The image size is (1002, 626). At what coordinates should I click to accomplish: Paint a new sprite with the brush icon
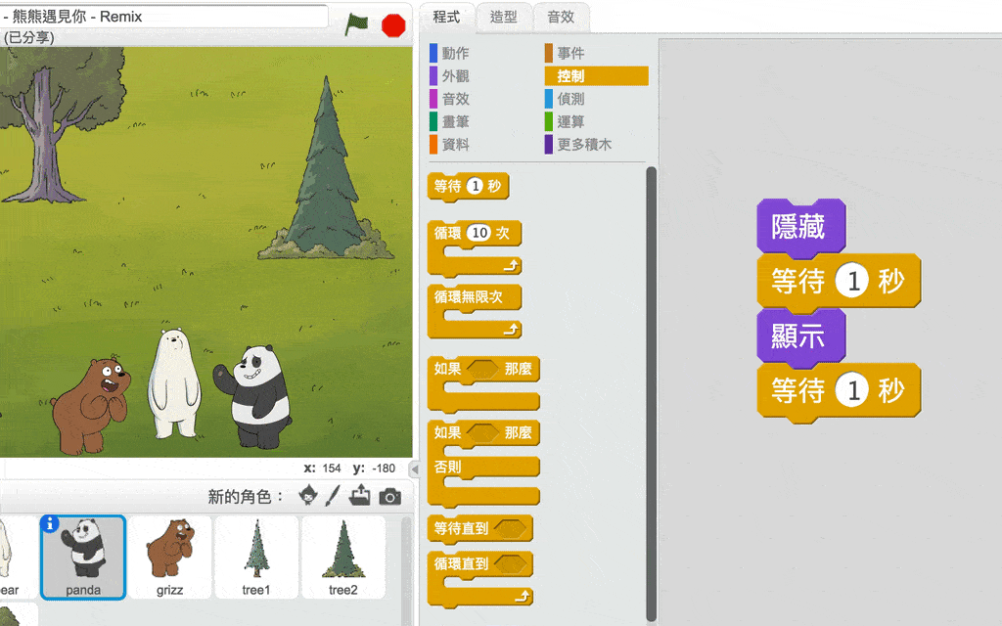[333, 496]
